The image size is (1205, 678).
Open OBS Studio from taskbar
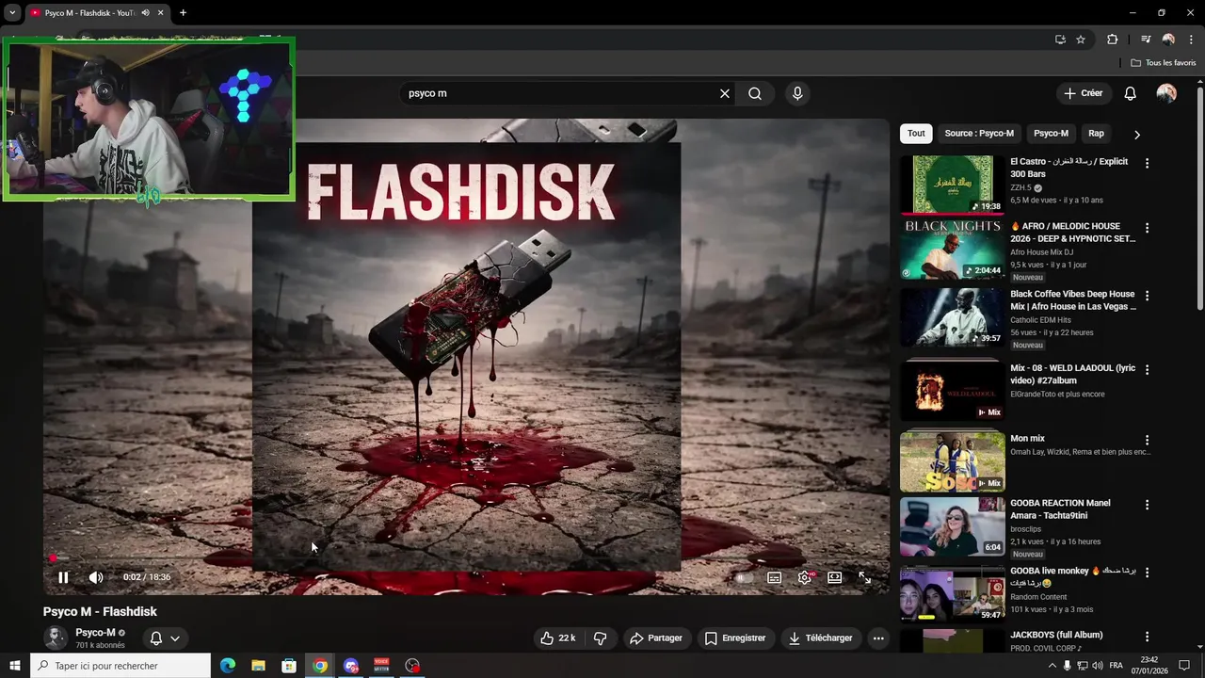pos(412,666)
